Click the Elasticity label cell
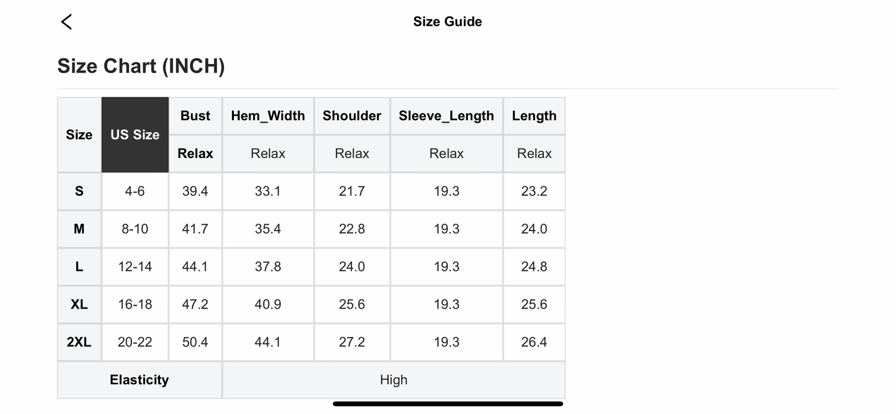The image size is (896, 414). [x=140, y=380]
